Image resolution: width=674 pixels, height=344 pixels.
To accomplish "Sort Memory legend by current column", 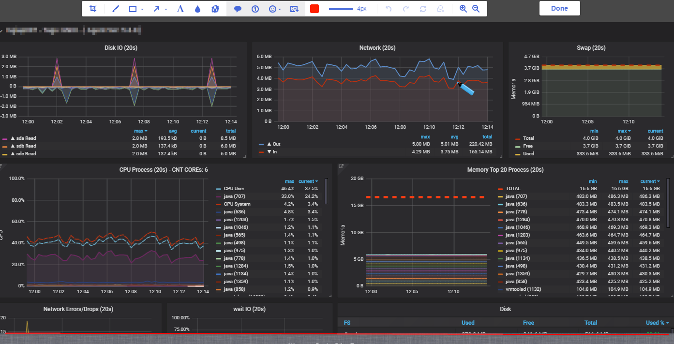I will [x=650, y=181].
